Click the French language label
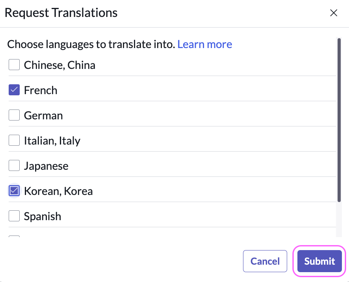Viewport: 349px width, 282px height. pos(41,90)
